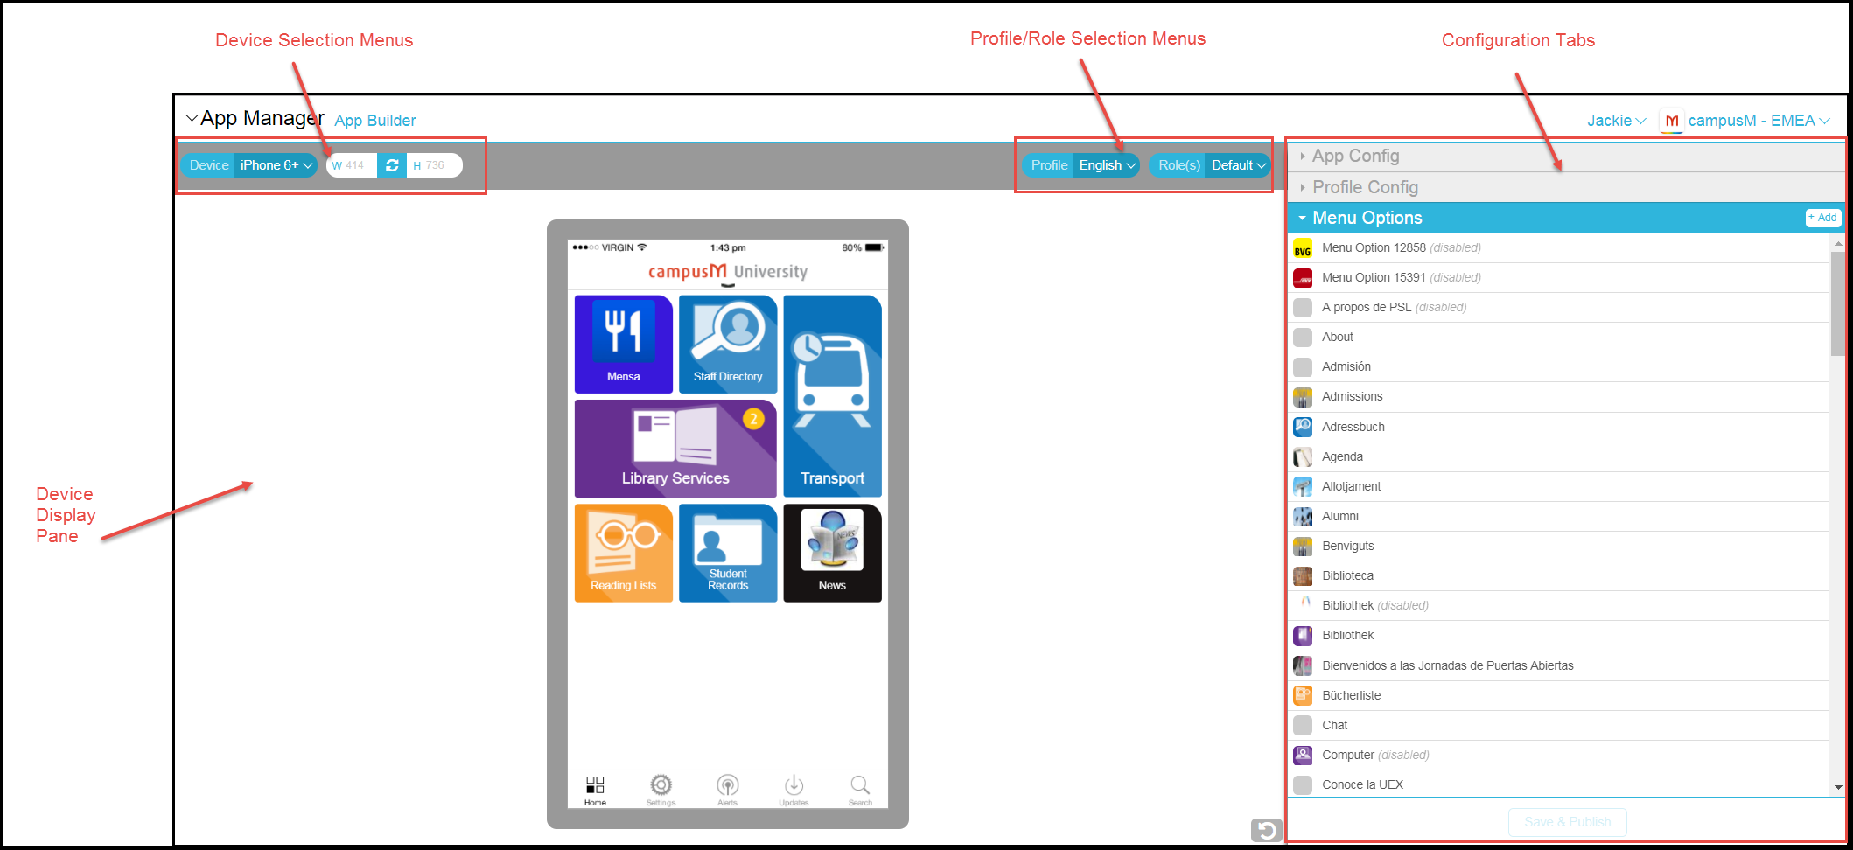This screenshot has height=850, width=1853.
Task: Select Bienvenidos a las Jornadas de Puertas Abiertas
Action: pos(1560,665)
